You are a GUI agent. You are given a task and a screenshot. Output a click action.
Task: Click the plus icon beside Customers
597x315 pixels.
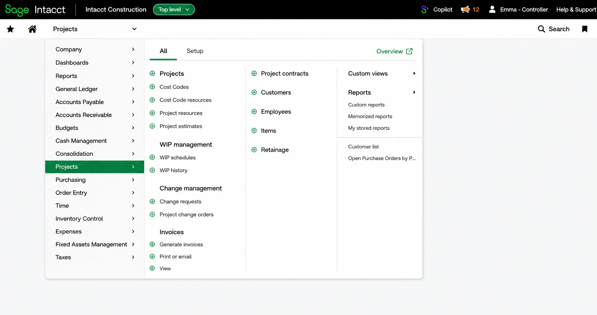(x=254, y=92)
